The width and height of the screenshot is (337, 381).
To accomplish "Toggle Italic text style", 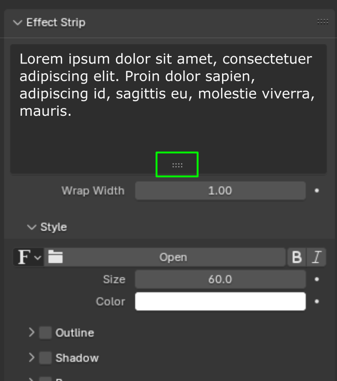I will coord(316,257).
